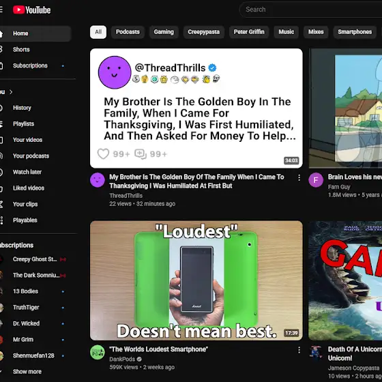Click the live indicator next to The Dark Somniu...
The height and width of the screenshot is (382, 382).
[x=63, y=276]
